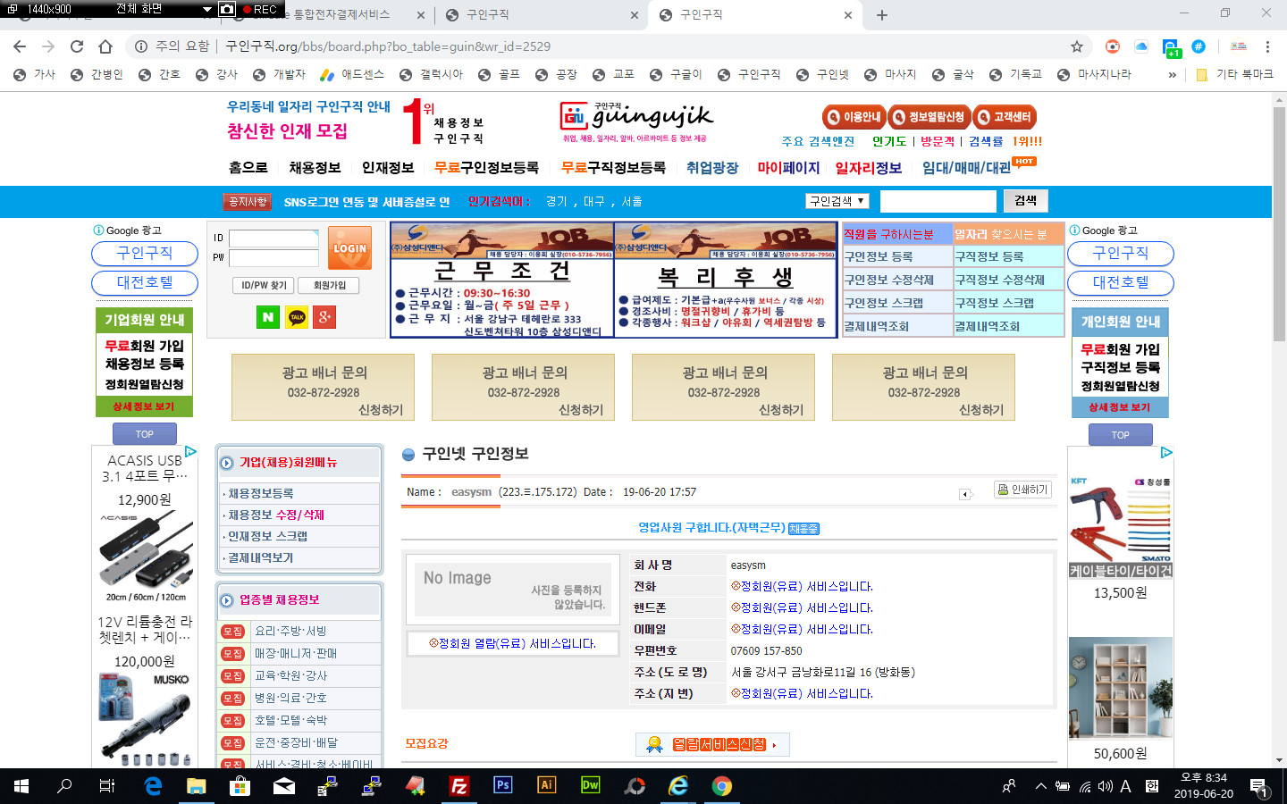Open 채용정보등록 in the sidebar menu

(x=260, y=493)
